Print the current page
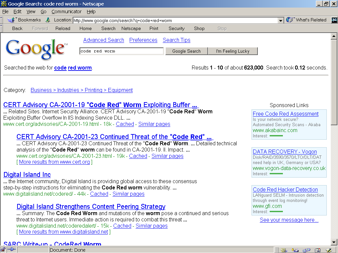Viewport: 338px width, 253px height. [154, 28]
